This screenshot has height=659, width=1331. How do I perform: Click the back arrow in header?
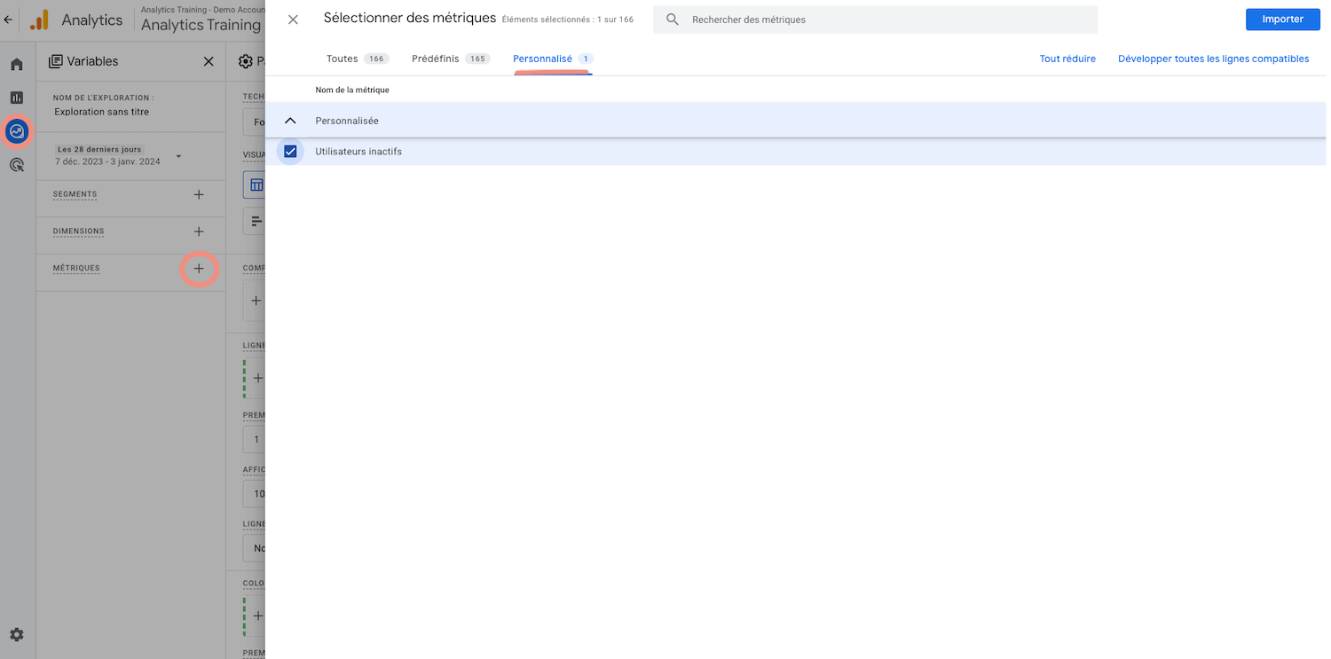point(8,20)
